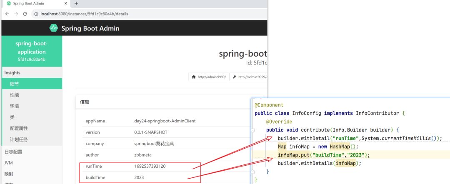
Task: Open the 性能 sidebar item
Action: click(32, 95)
